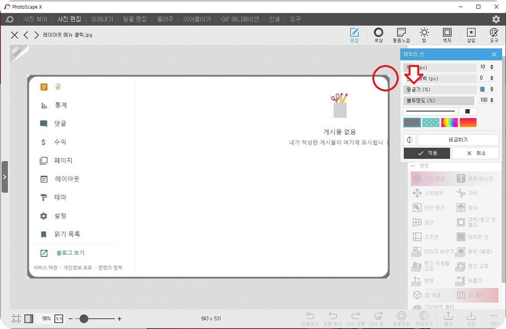The image size is (506, 329).
Task: Select the 여백/둥근 모퉁이 tool
Action: tap(476, 222)
